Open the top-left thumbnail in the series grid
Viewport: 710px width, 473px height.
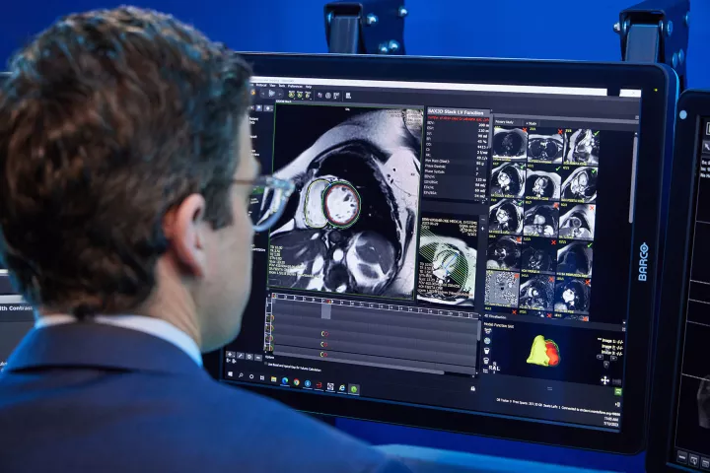(510, 144)
